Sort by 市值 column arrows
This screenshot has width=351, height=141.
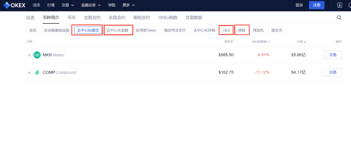tap(305, 42)
